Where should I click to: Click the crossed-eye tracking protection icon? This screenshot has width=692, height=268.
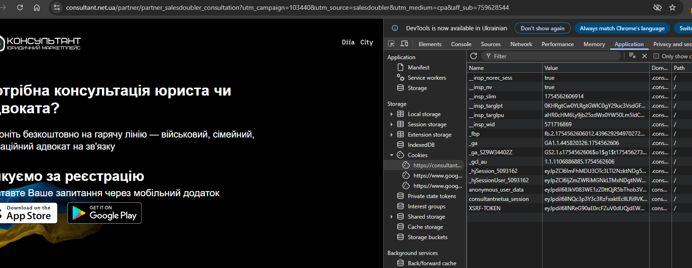tap(658, 7)
